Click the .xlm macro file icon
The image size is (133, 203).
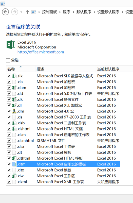[x=14, y=111]
